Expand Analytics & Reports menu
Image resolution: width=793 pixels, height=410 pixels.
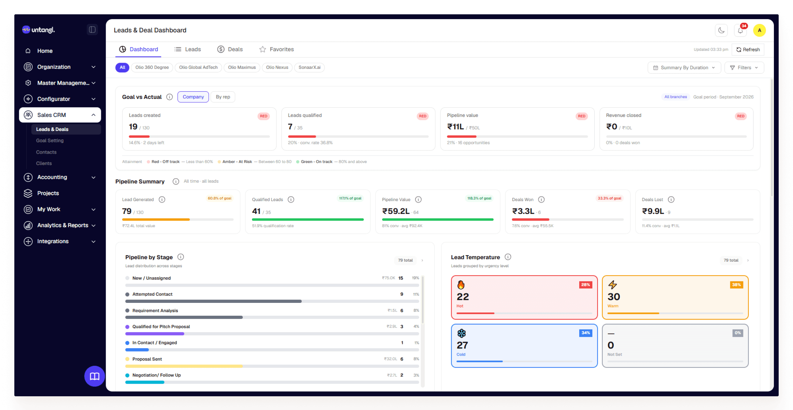tap(60, 226)
